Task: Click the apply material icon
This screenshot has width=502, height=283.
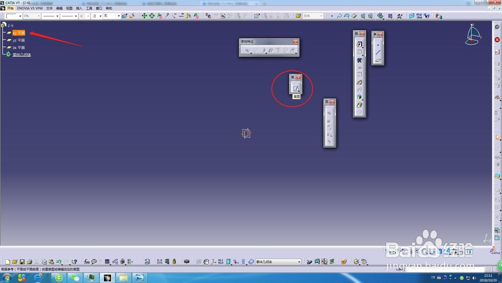Action: click(x=344, y=261)
